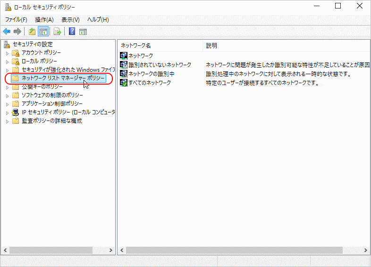
Task: Click the right pane horizontal scrollbar thumb
Action: click(x=234, y=250)
